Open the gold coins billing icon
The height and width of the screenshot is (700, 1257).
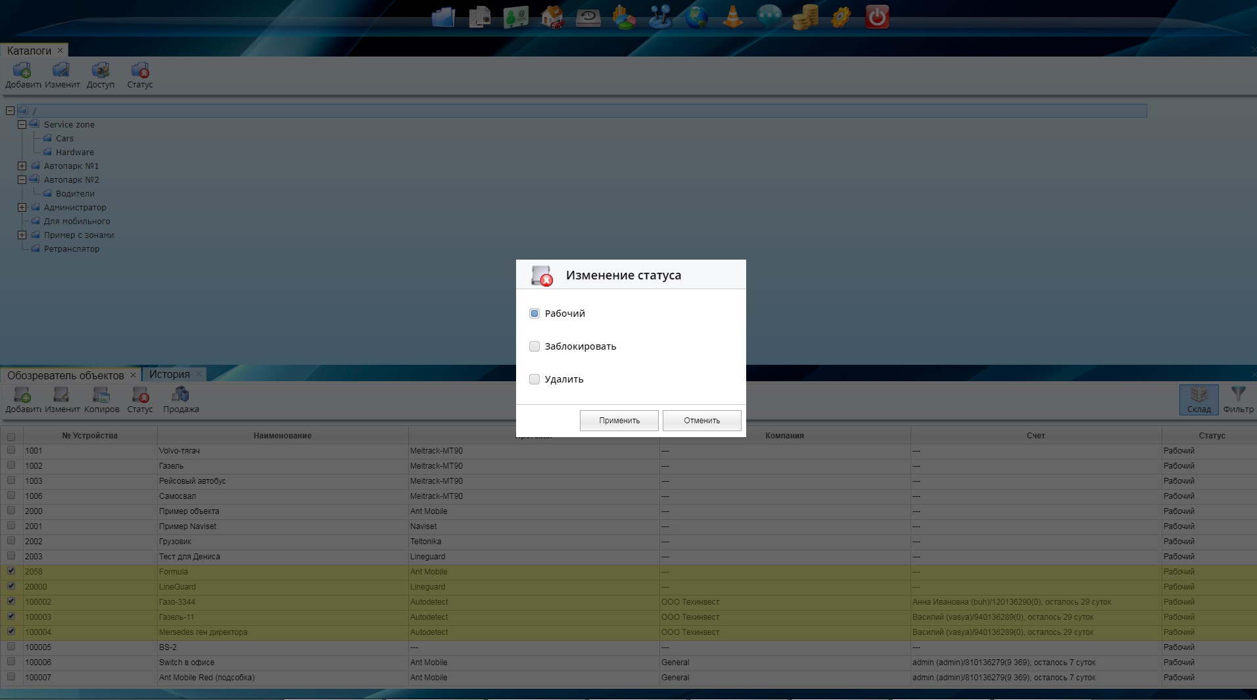coord(805,17)
